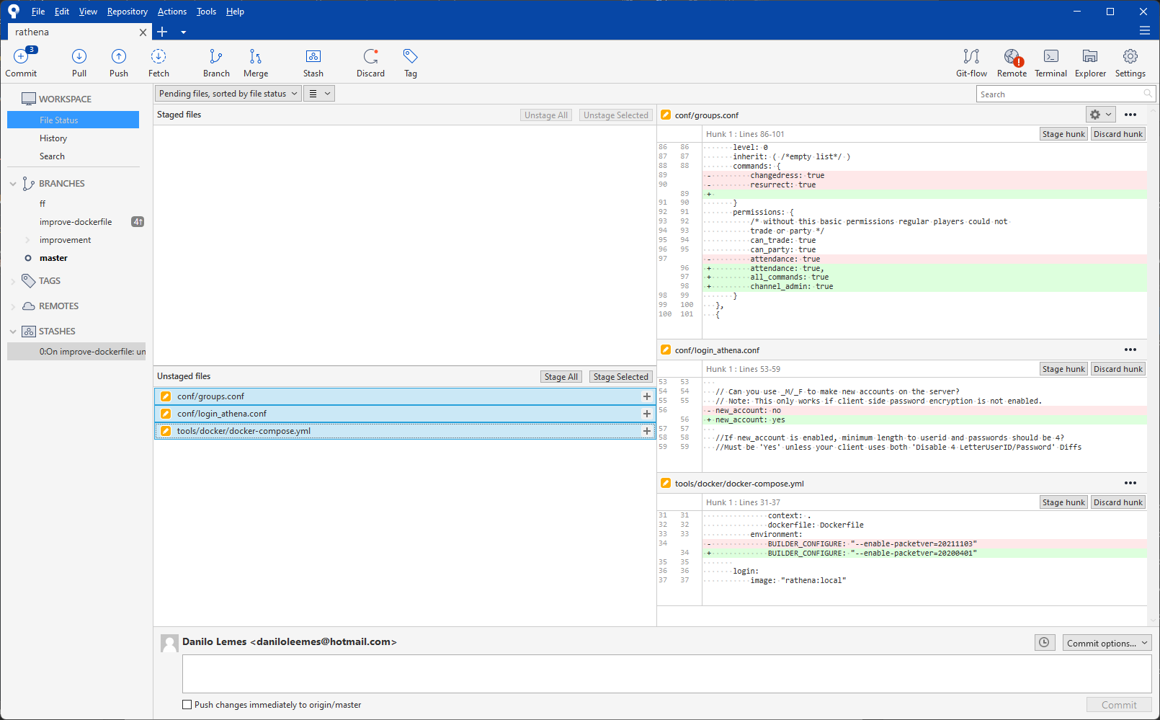This screenshot has height=720, width=1160.
Task: Discard hunk in conf/login_athena.conf
Action: (x=1117, y=368)
